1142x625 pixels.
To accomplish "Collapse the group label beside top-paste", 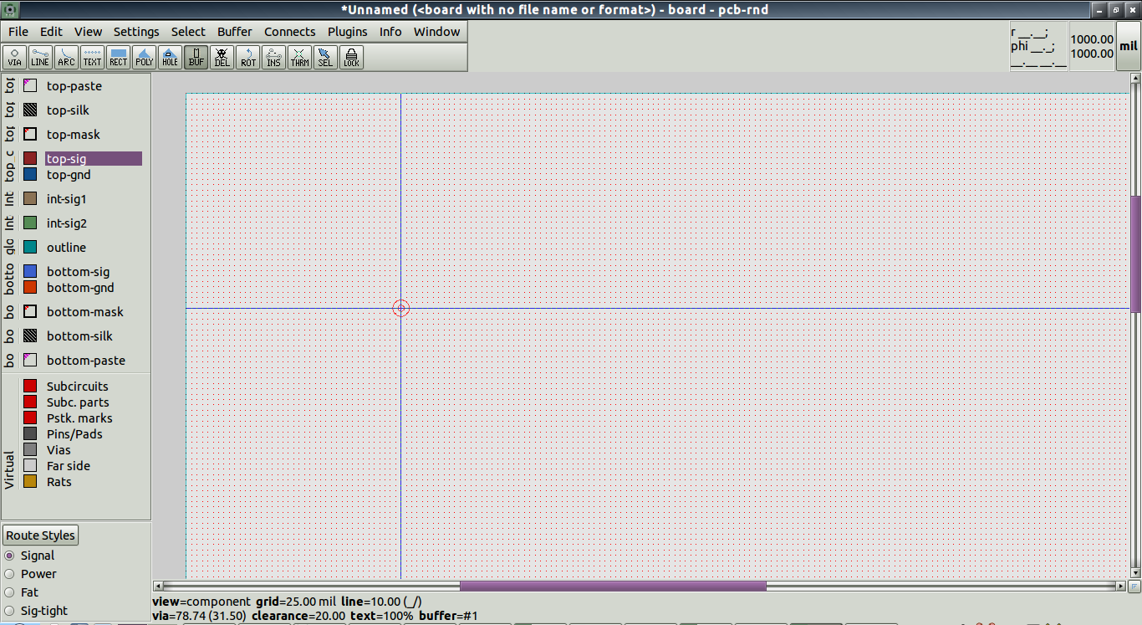I will coord(10,85).
